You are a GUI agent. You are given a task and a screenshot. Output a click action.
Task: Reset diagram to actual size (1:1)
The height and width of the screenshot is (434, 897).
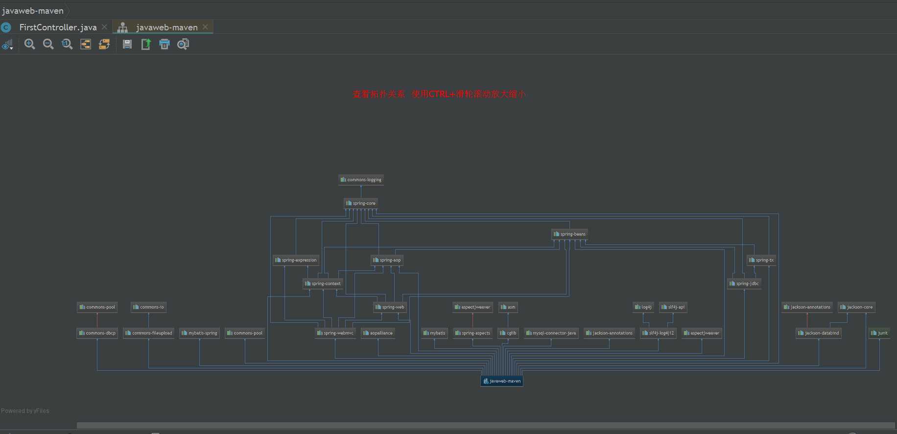coord(67,44)
